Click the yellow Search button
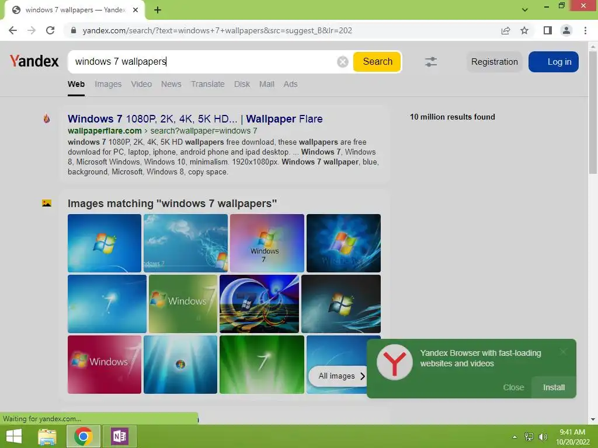This screenshot has width=598, height=448. (x=377, y=62)
